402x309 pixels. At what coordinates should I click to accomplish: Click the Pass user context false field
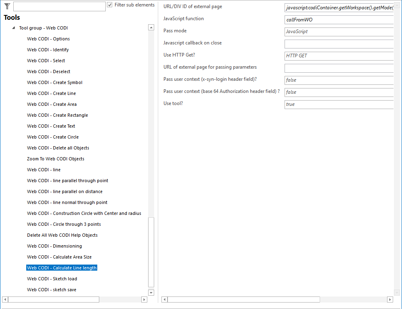point(339,80)
